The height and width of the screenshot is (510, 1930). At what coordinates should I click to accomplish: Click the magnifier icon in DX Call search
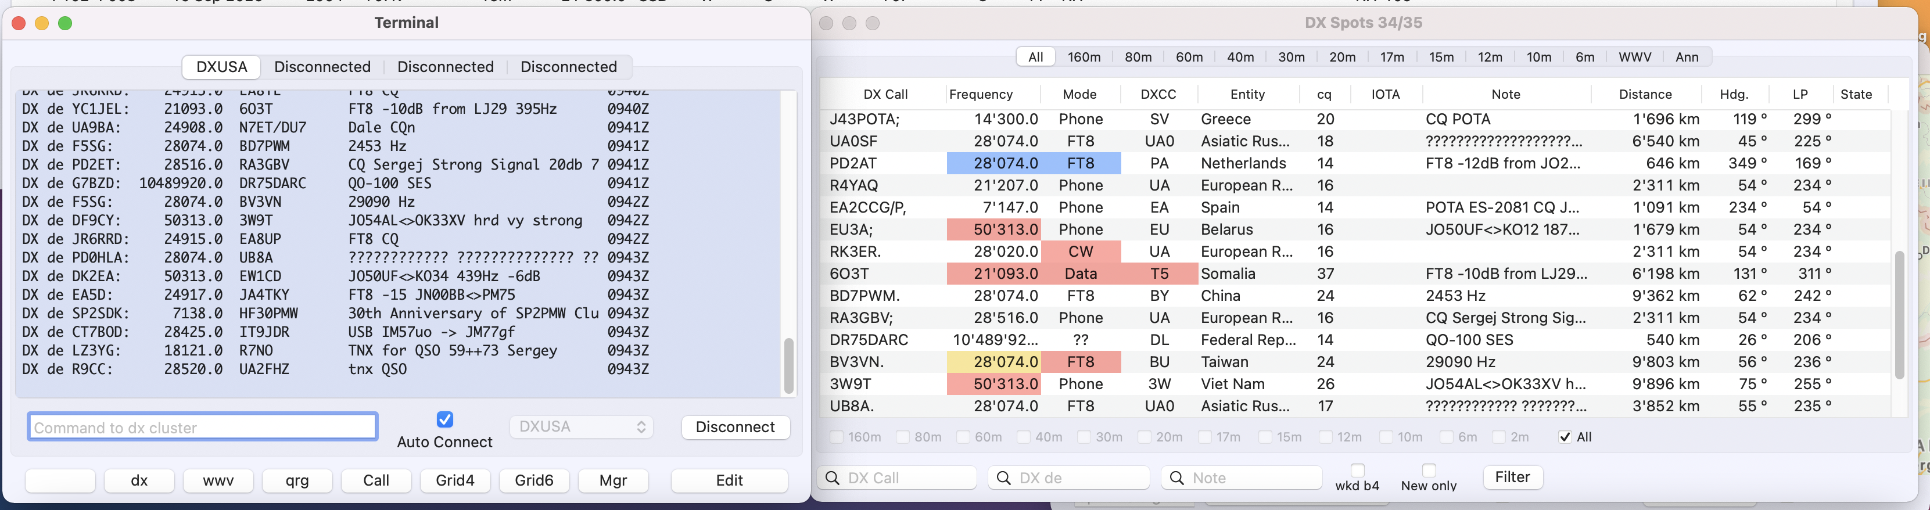pyautogui.click(x=833, y=478)
